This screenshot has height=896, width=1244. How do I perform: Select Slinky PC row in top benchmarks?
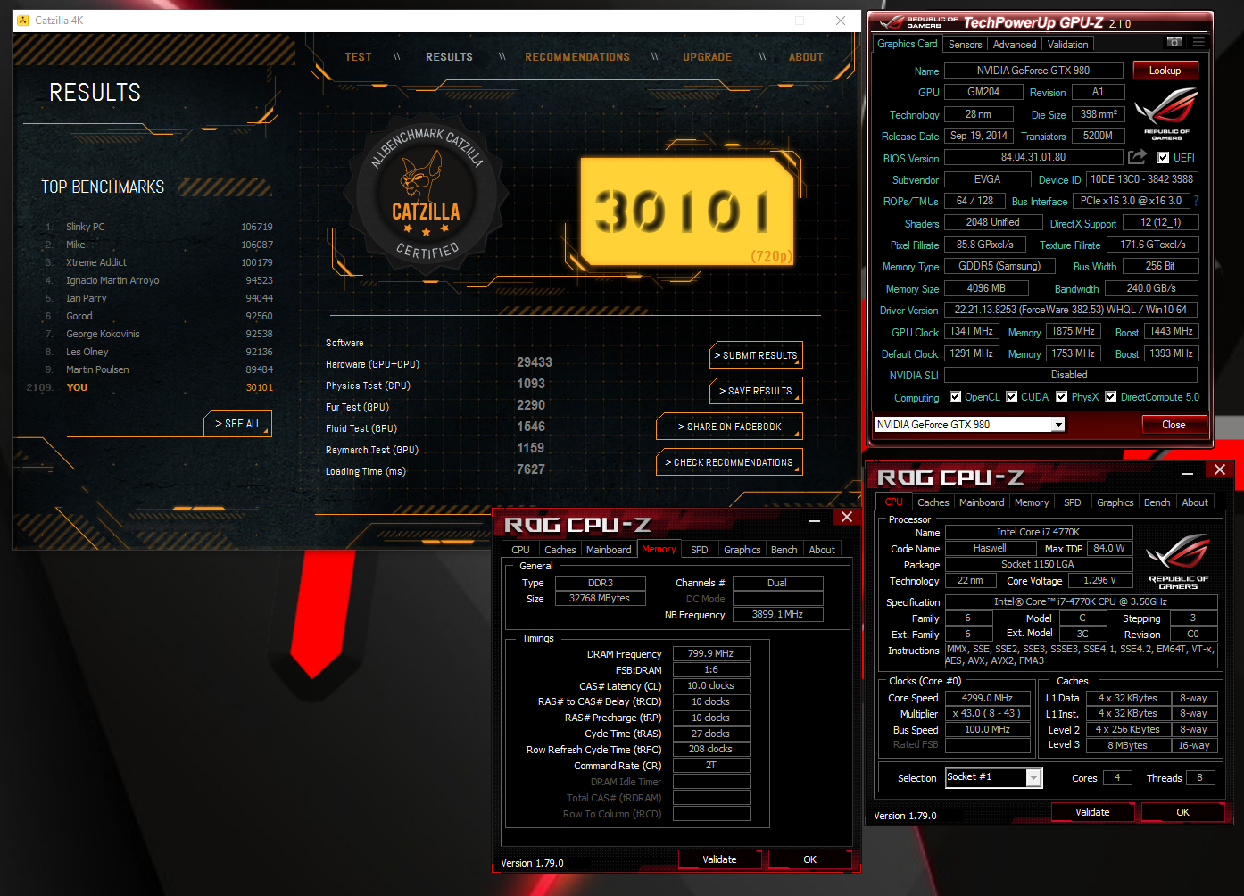tap(159, 227)
